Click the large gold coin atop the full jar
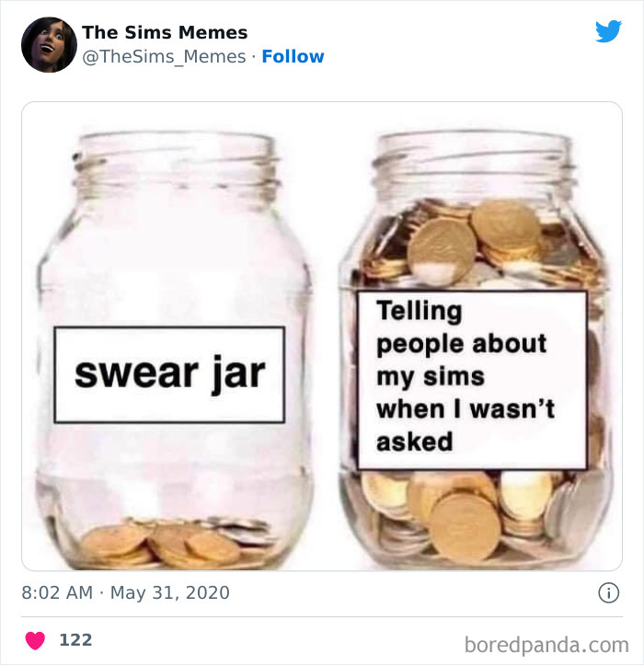Viewport: 644px width, 665px height. tap(442, 251)
